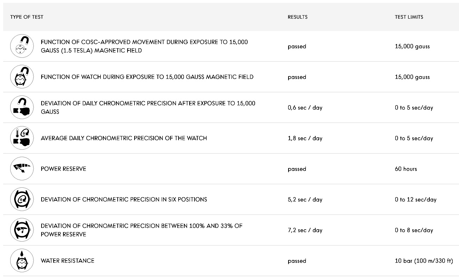The height and width of the screenshot is (280, 459).
Task: Click the six positions watch icon
Action: pyautogui.click(x=22, y=199)
